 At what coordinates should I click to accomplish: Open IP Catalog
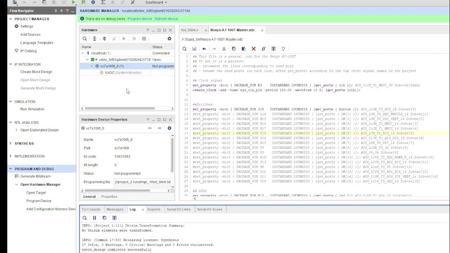[x=28, y=51]
